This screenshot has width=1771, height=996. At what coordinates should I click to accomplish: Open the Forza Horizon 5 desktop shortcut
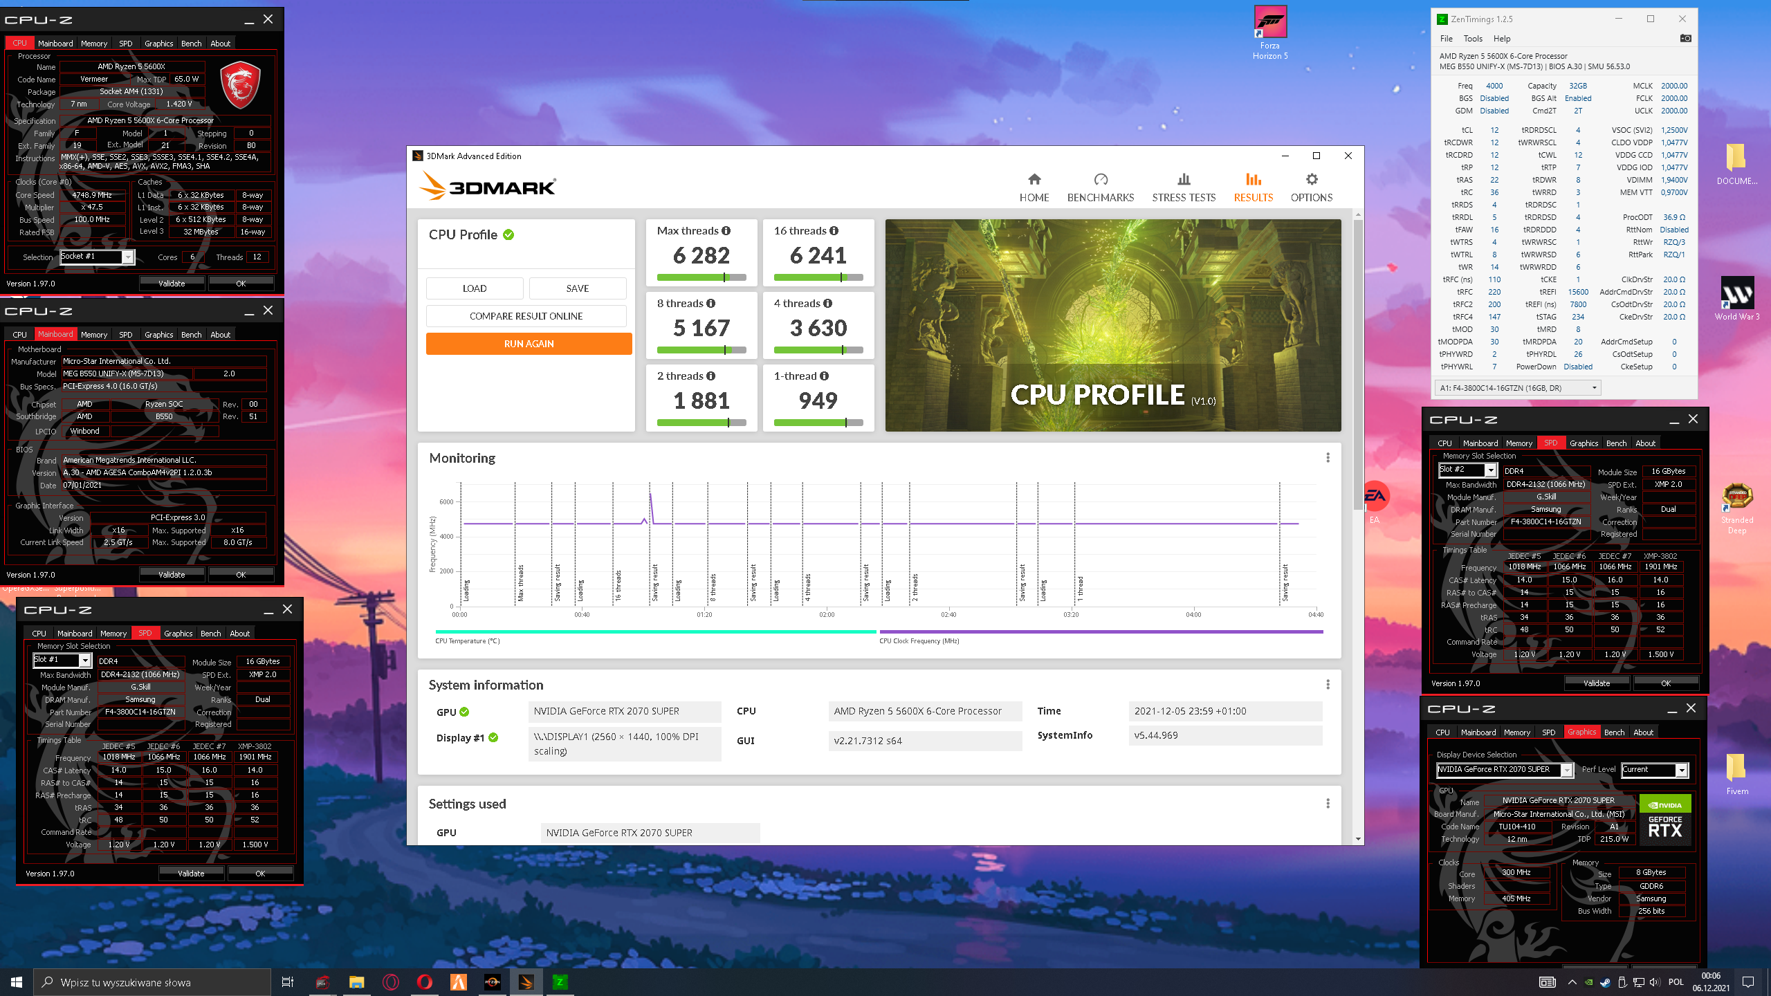tap(1270, 33)
